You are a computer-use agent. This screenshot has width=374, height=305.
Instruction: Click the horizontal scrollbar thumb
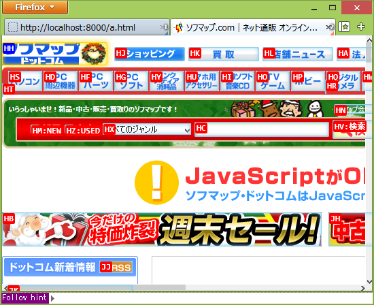coord(97,288)
